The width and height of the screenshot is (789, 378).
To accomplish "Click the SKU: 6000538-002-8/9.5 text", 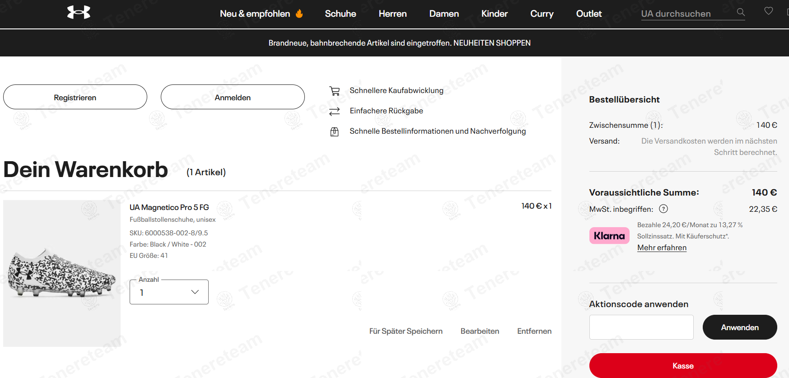I will pos(169,233).
